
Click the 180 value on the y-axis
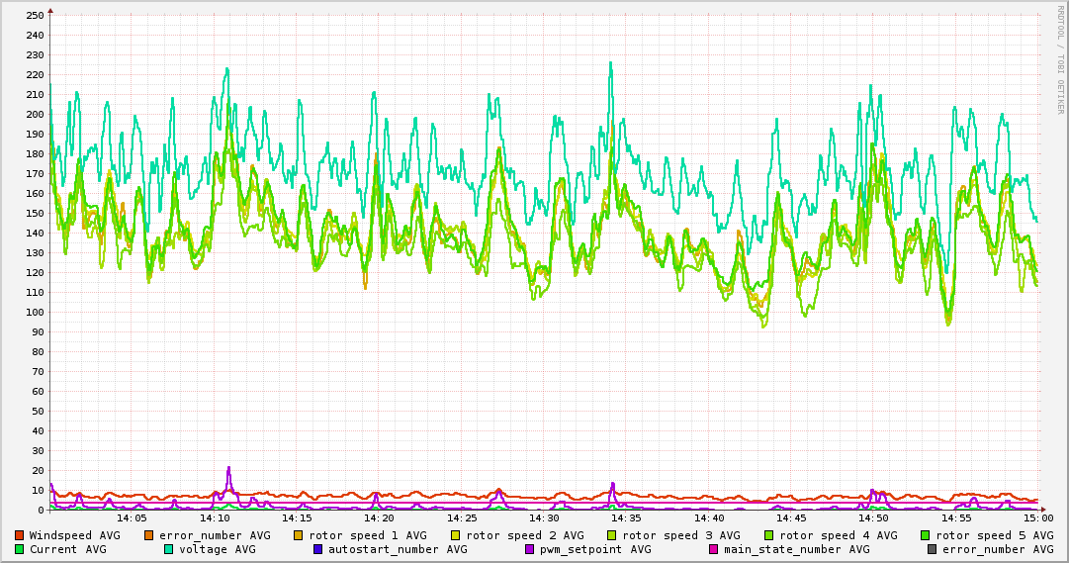34,154
